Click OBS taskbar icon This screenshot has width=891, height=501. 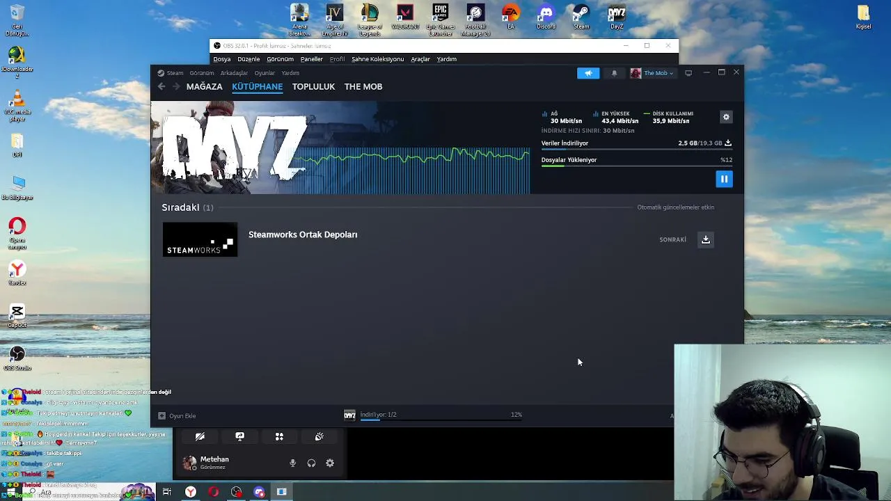(237, 492)
